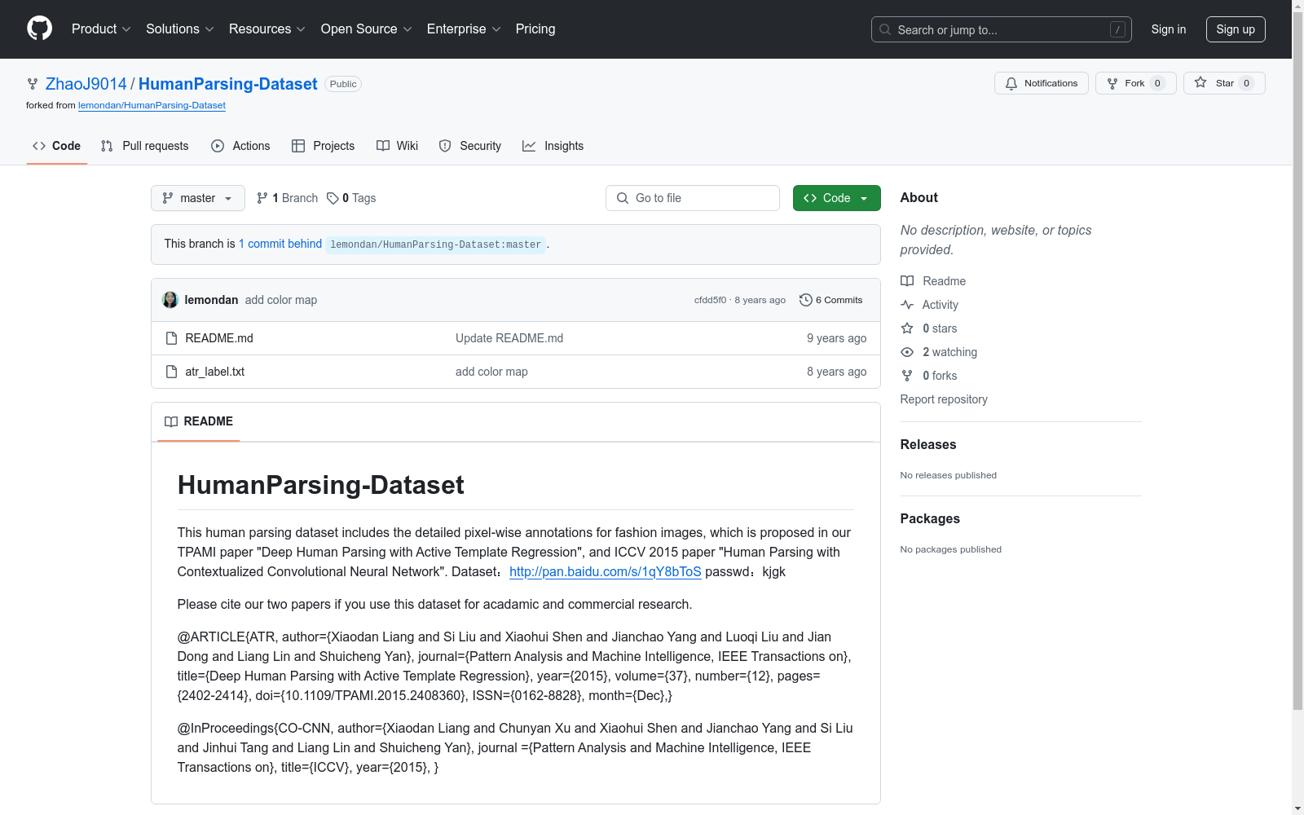Click the README.md file icon
The image size is (1304, 815).
point(171,338)
